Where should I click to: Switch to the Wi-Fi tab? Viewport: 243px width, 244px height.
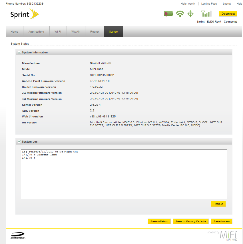[x=58, y=32]
